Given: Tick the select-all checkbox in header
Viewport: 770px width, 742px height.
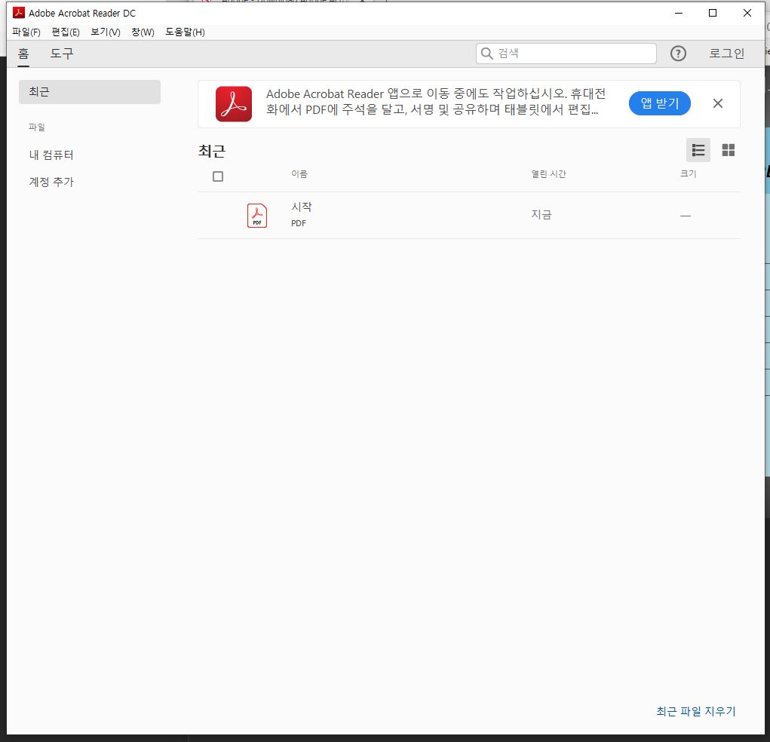Looking at the screenshot, I should click(217, 176).
